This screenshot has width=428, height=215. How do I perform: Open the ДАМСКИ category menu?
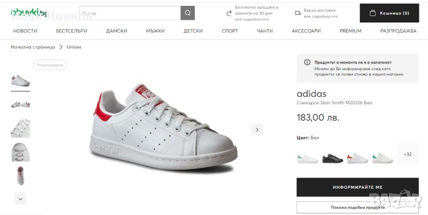click(x=117, y=31)
